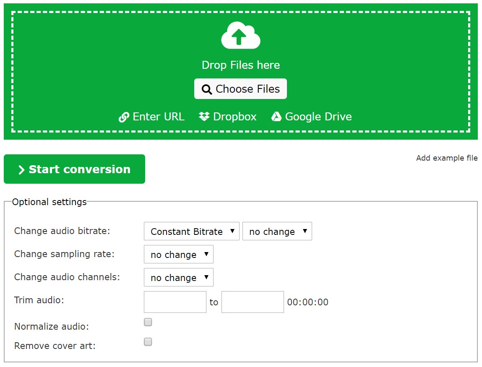Screen dimensions: 482x367
Task: Click the Remove cover art label
Action: pos(55,346)
